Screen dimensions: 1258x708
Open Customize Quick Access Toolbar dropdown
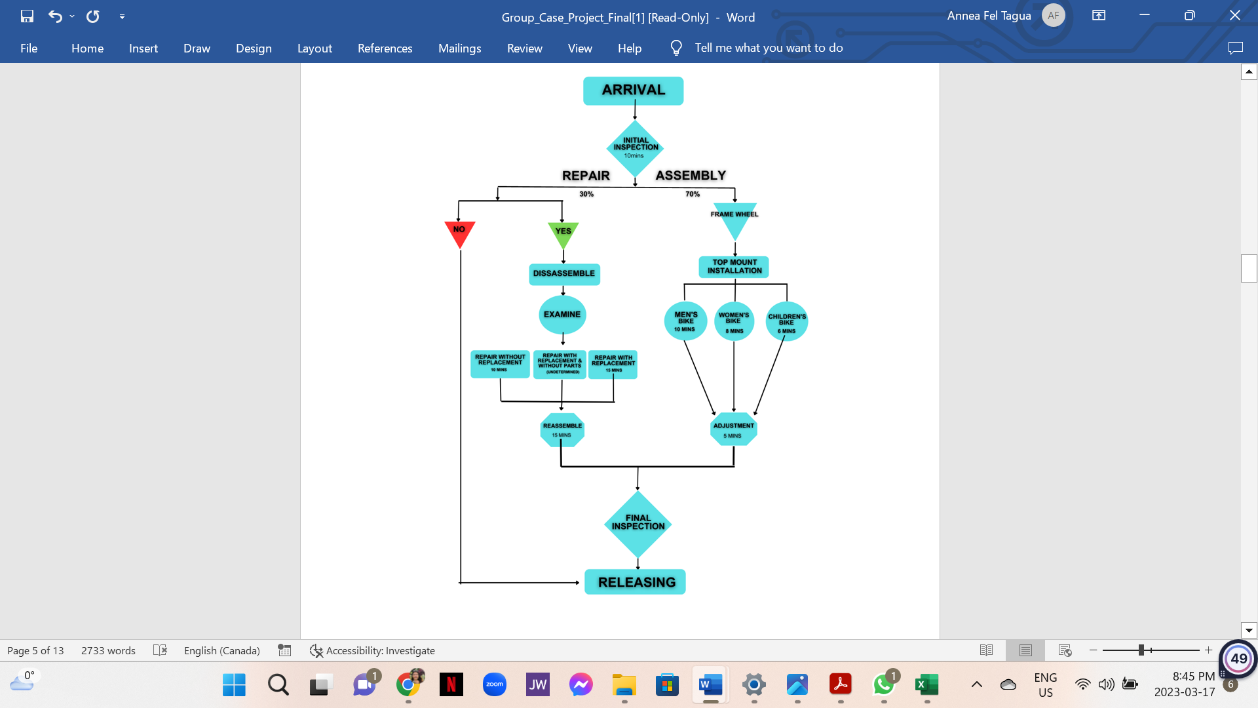point(122,16)
